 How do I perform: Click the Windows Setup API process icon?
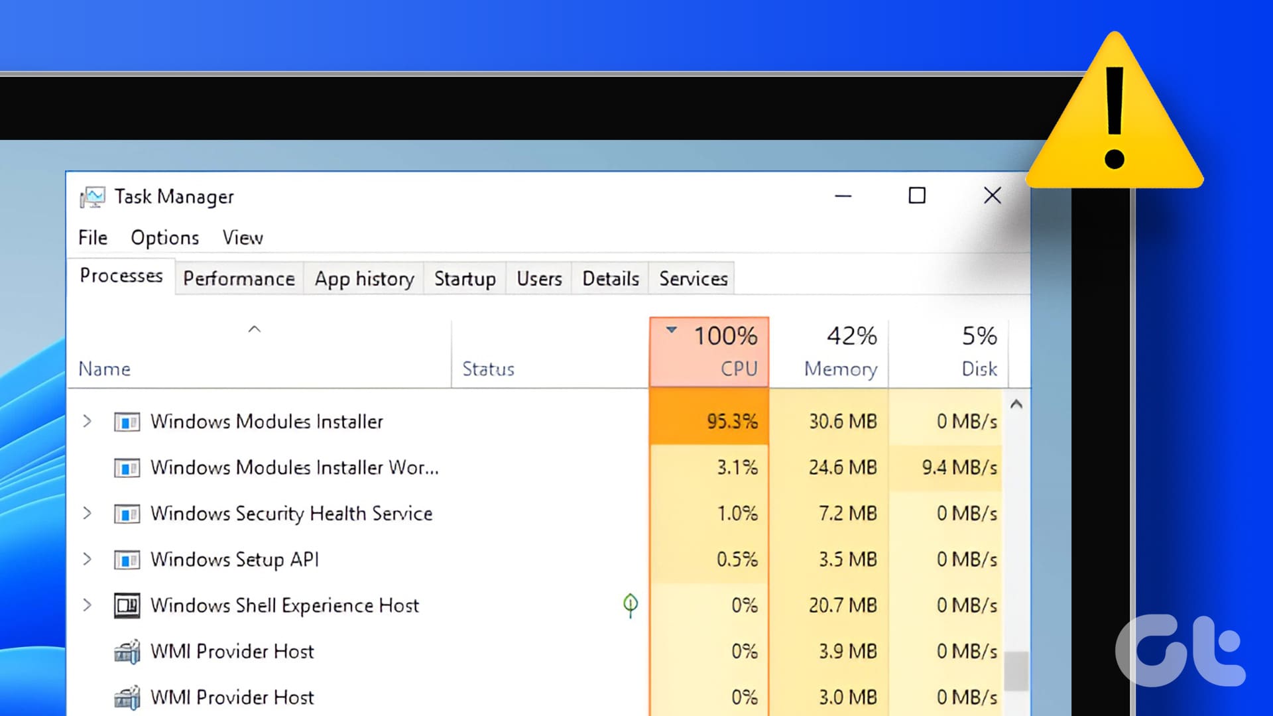[x=127, y=560]
